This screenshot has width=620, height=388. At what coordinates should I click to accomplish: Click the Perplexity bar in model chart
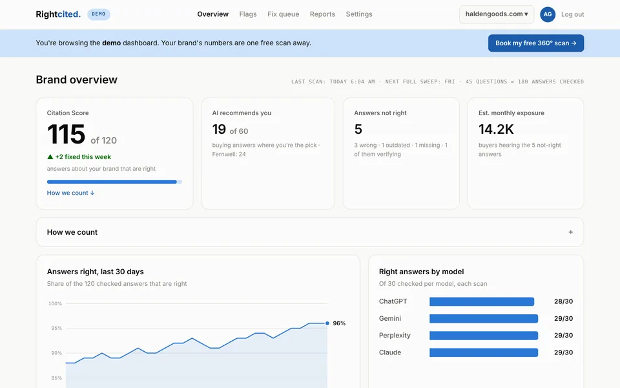484,336
